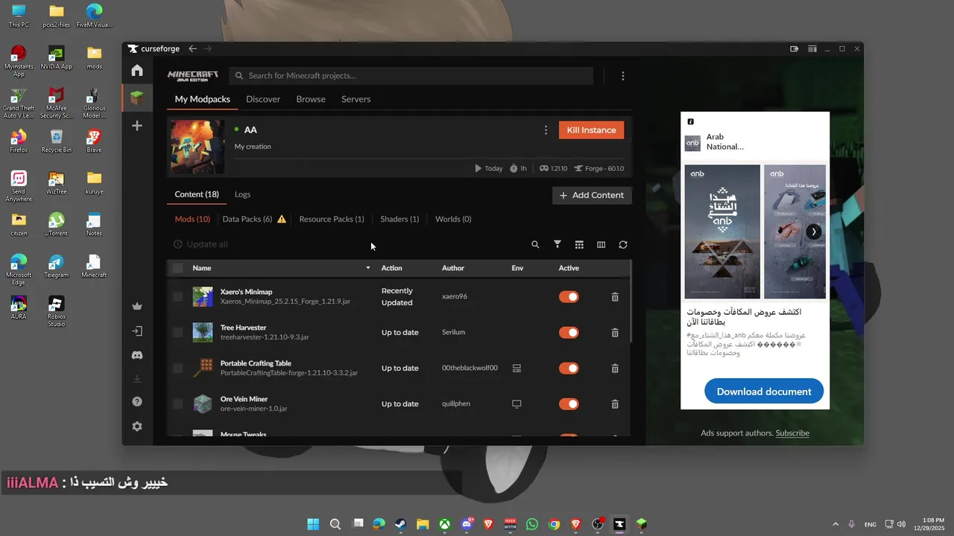Open WhatsApp from the taskbar
This screenshot has height=536, width=954.
coord(532,524)
